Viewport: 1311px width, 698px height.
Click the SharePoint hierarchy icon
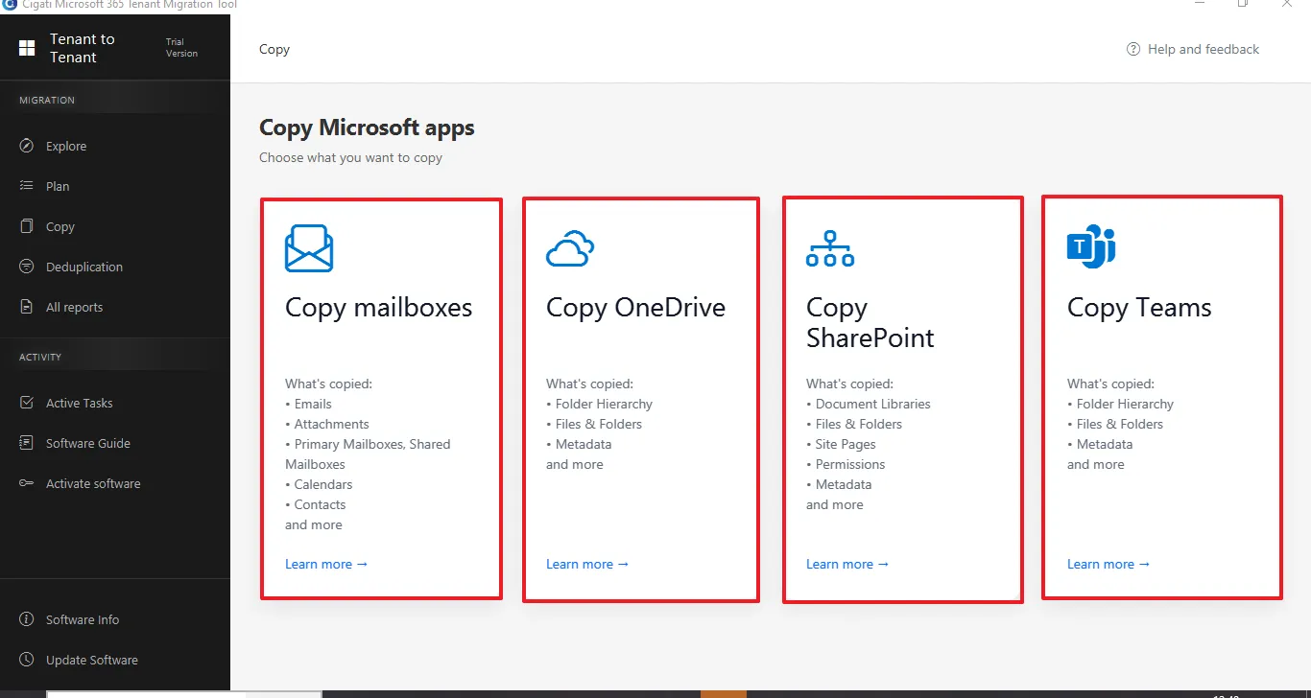[x=830, y=248]
